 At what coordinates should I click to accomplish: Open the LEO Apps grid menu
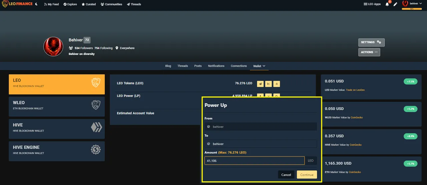pos(372,4)
